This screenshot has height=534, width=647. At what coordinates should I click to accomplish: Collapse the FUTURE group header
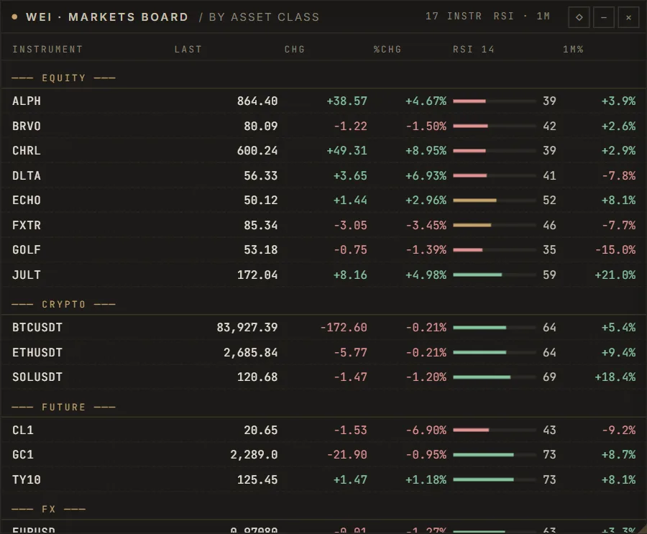(x=63, y=408)
